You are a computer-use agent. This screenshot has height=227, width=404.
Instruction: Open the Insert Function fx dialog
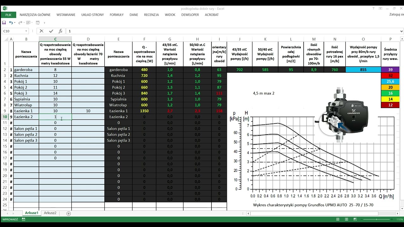tap(61, 31)
